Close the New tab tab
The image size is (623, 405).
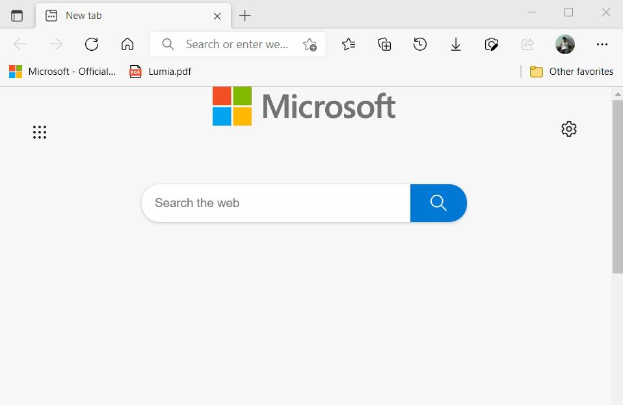[x=217, y=16]
